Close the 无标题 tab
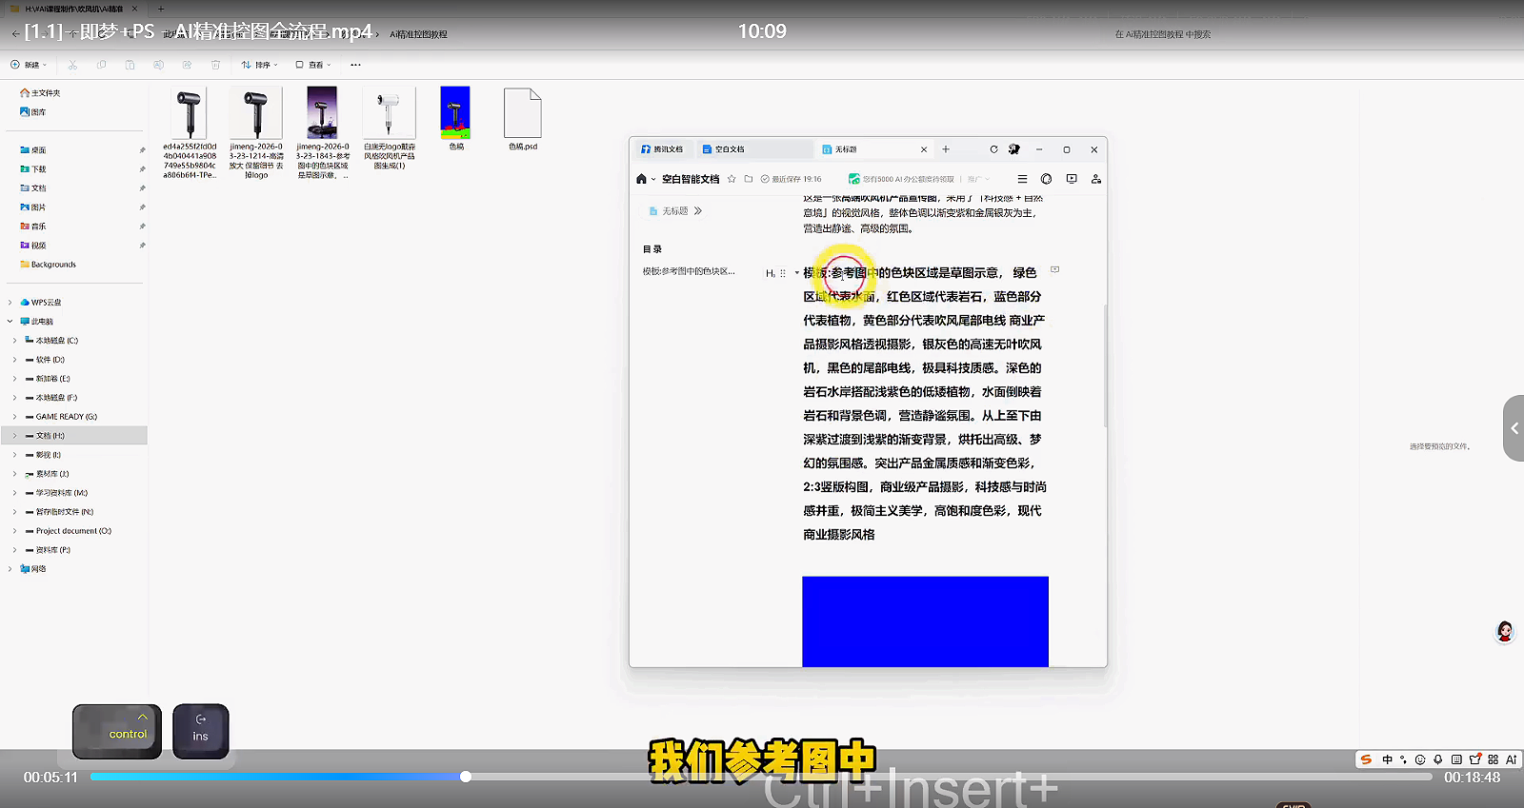The image size is (1524, 808). pos(924,149)
